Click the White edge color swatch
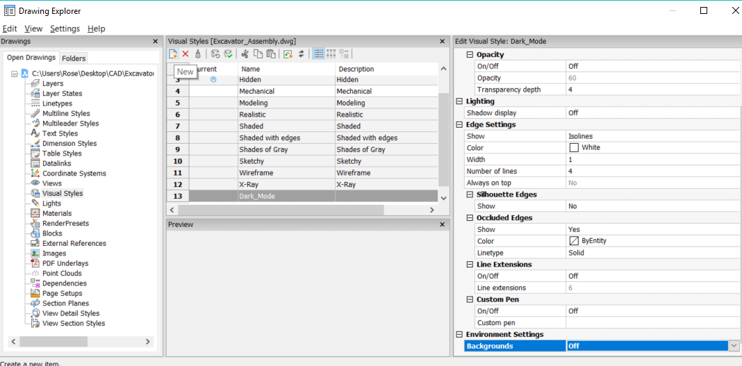Viewport: 742px width, 366px height. 574,147
